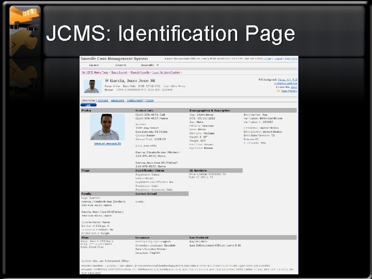Click the name heading Garcia, Juan Jose JR

[x=132, y=81]
